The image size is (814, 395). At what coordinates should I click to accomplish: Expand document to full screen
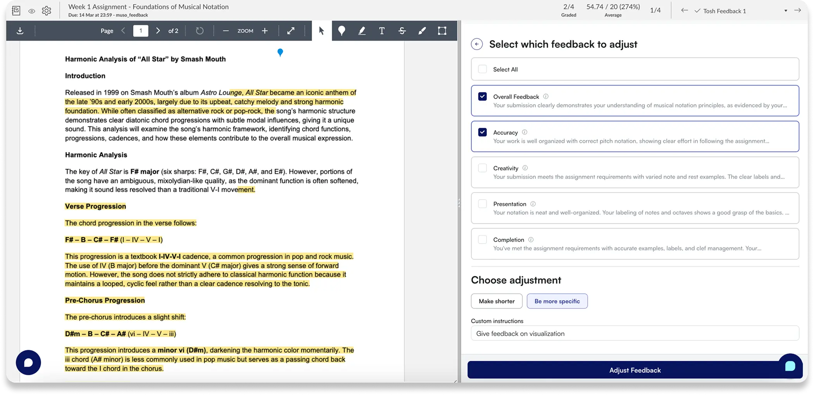tap(291, 31)
